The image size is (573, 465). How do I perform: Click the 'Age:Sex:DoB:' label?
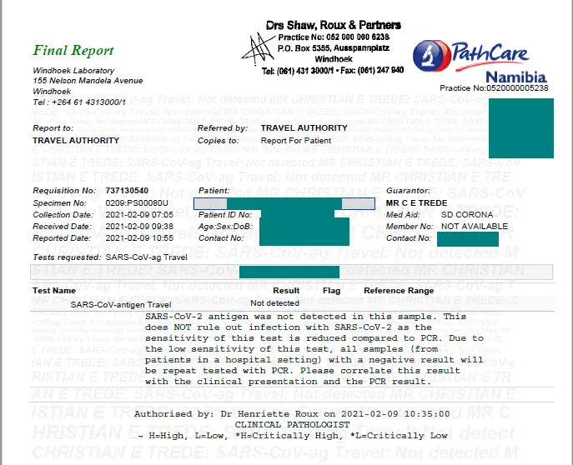click(225, 227)
